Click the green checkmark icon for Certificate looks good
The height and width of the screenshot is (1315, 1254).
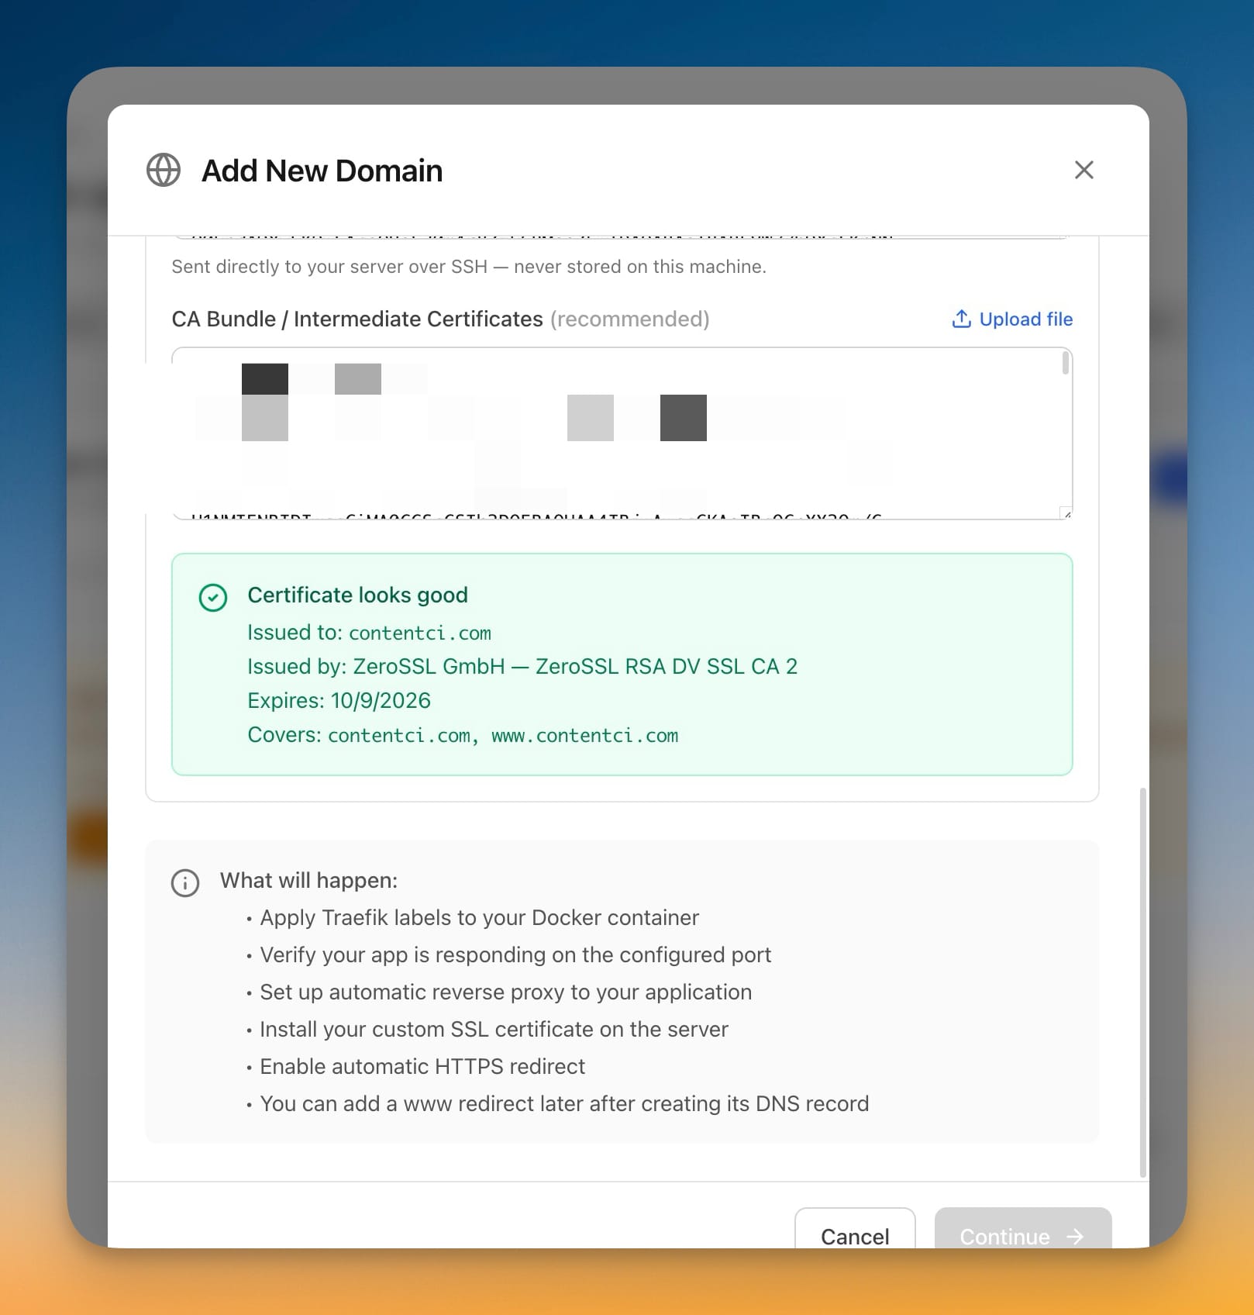[213, 598]
